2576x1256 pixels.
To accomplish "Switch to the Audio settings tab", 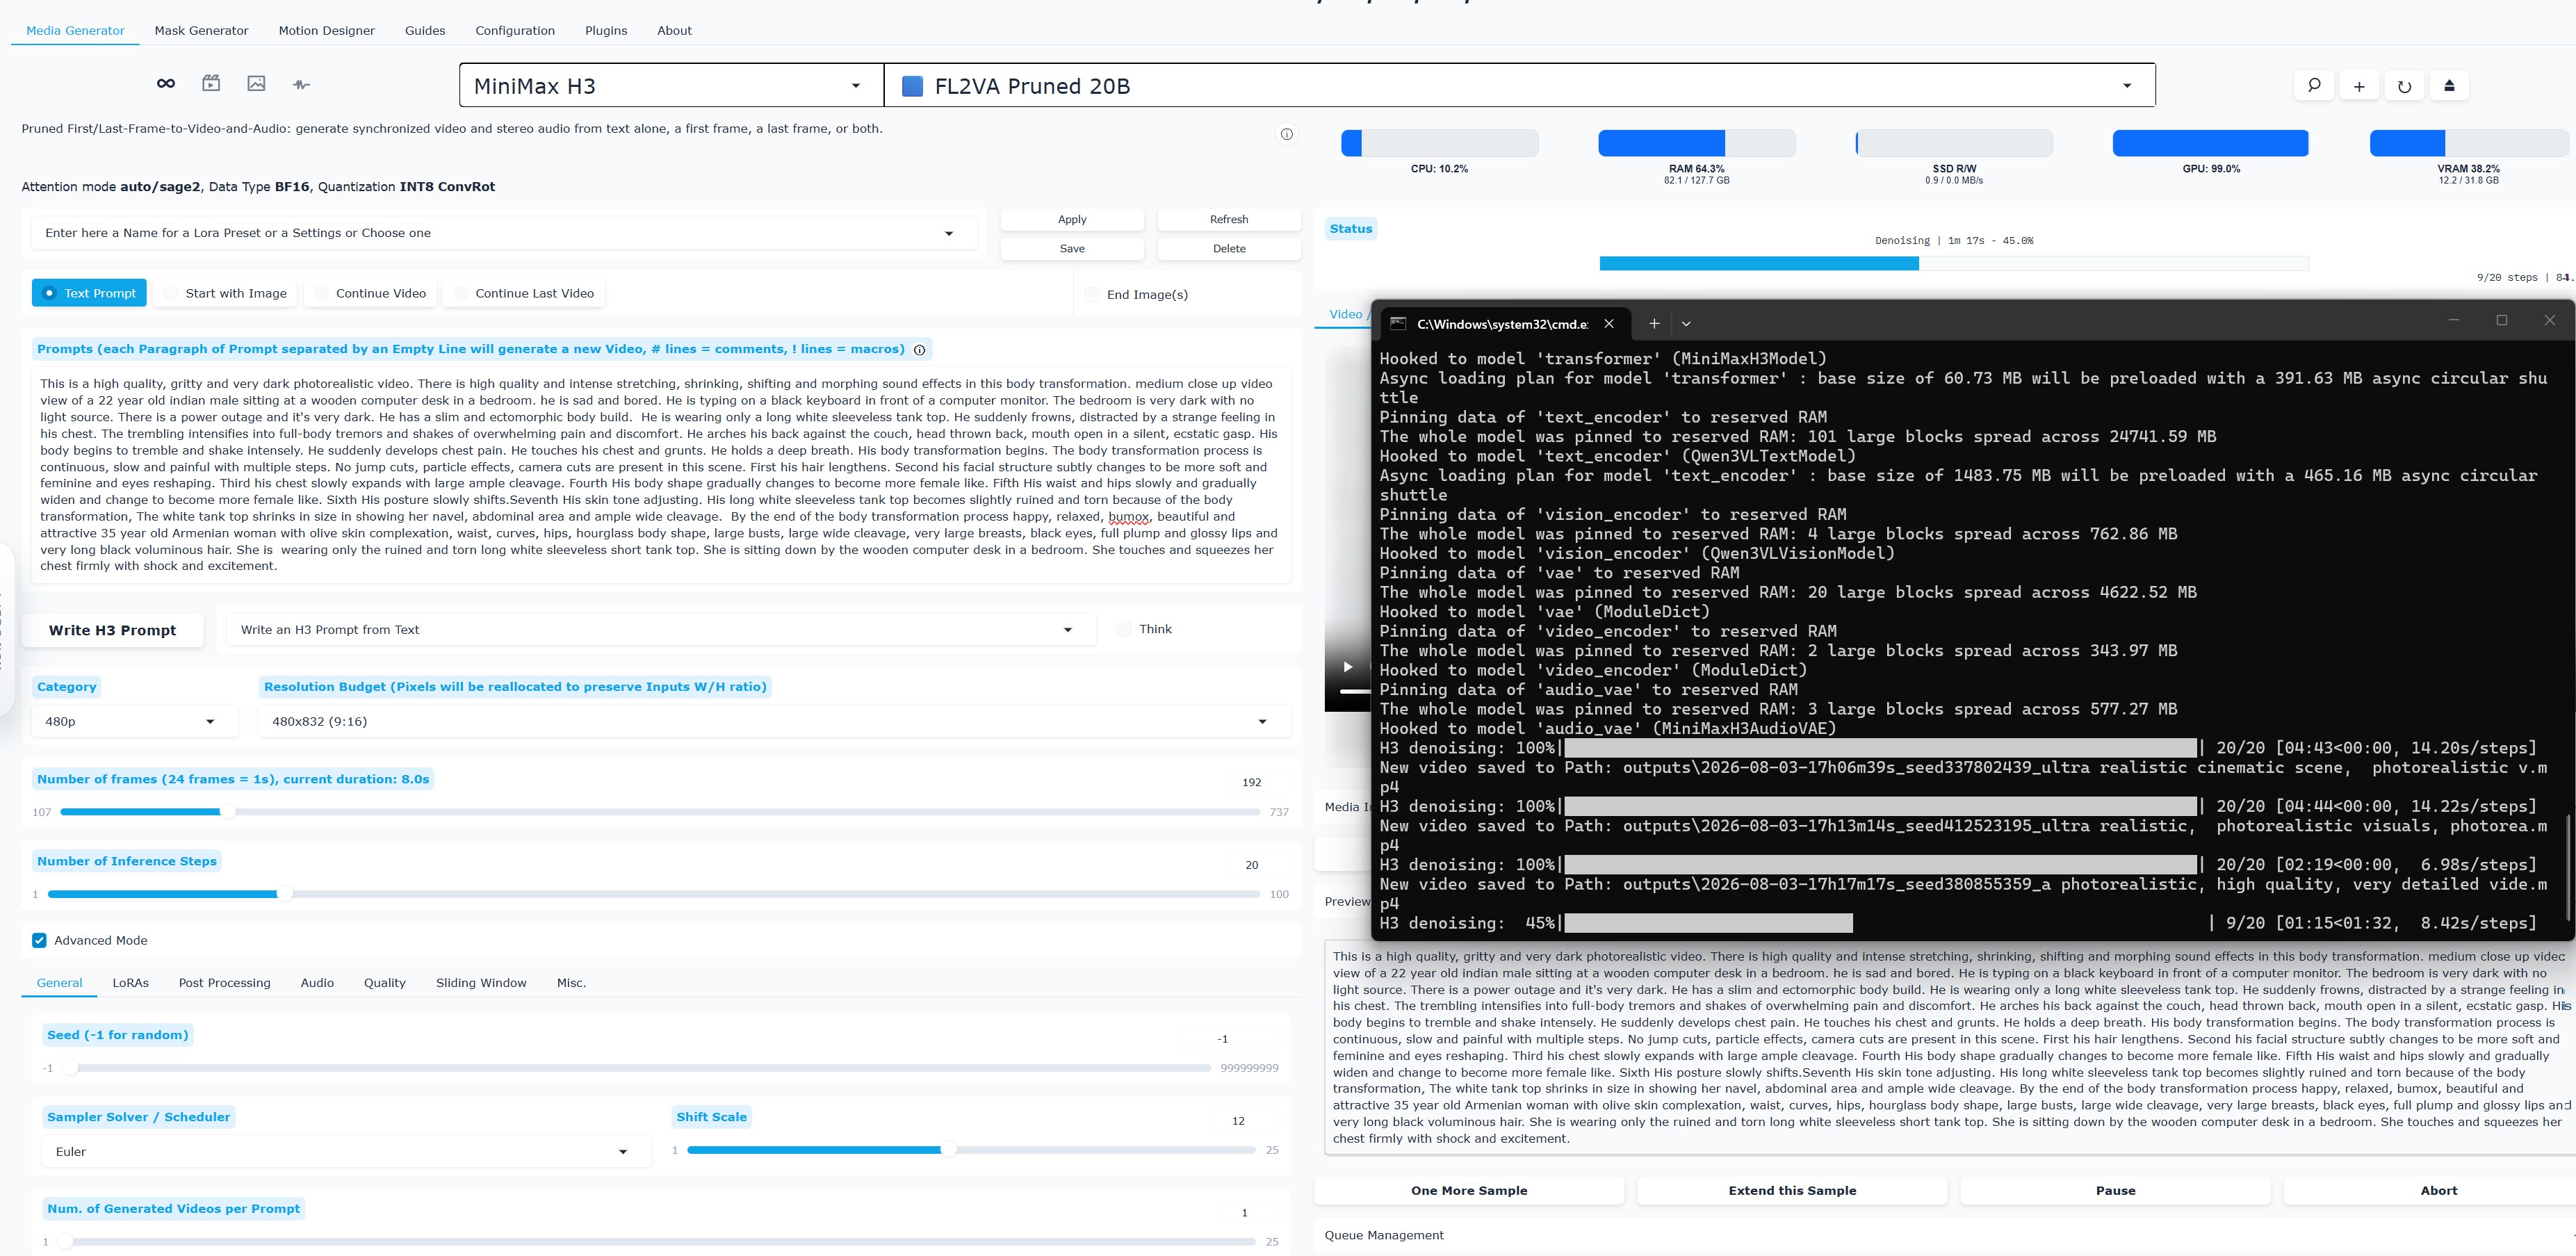I will click(x=317, y=983).
